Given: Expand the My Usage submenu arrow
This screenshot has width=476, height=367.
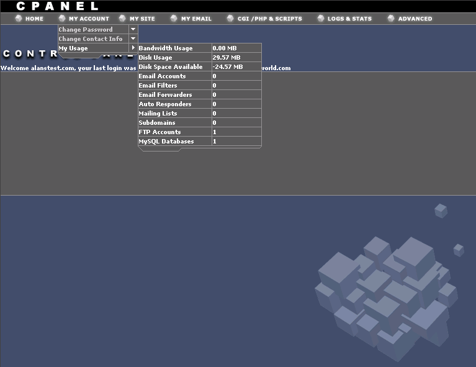Looking at the screenshot, I should 133,48.
